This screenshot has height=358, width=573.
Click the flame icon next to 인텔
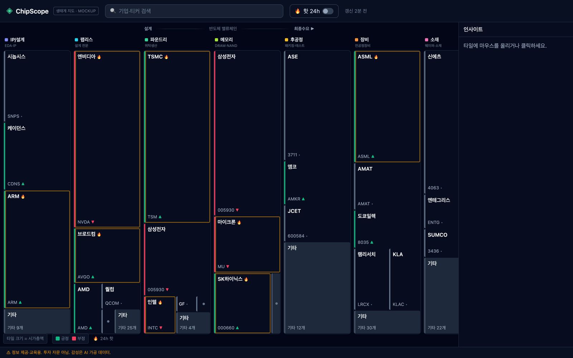click(160, 303)
